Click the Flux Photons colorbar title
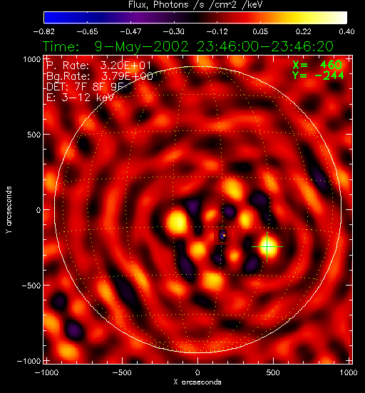Viewport: 365px width, 393px height. tap(195, 4)
